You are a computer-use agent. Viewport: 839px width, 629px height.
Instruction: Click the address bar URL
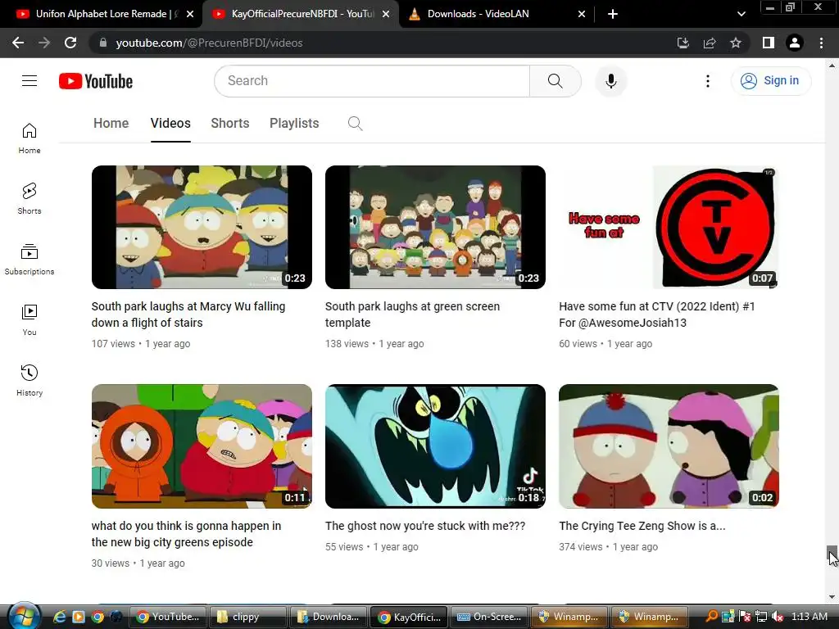[x=209, y=43]
